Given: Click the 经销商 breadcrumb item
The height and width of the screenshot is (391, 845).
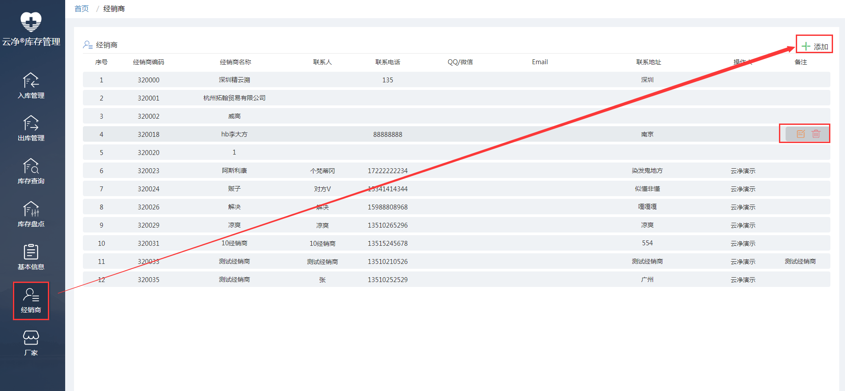Looking at the screenshot, I should click(114, 9).
